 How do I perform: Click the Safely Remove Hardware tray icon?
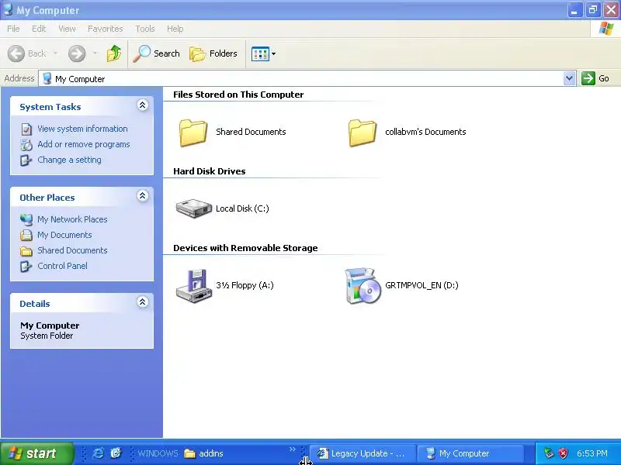click(x=549, y=453)
